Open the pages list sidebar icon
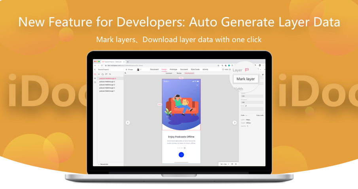 coord(95,74)
